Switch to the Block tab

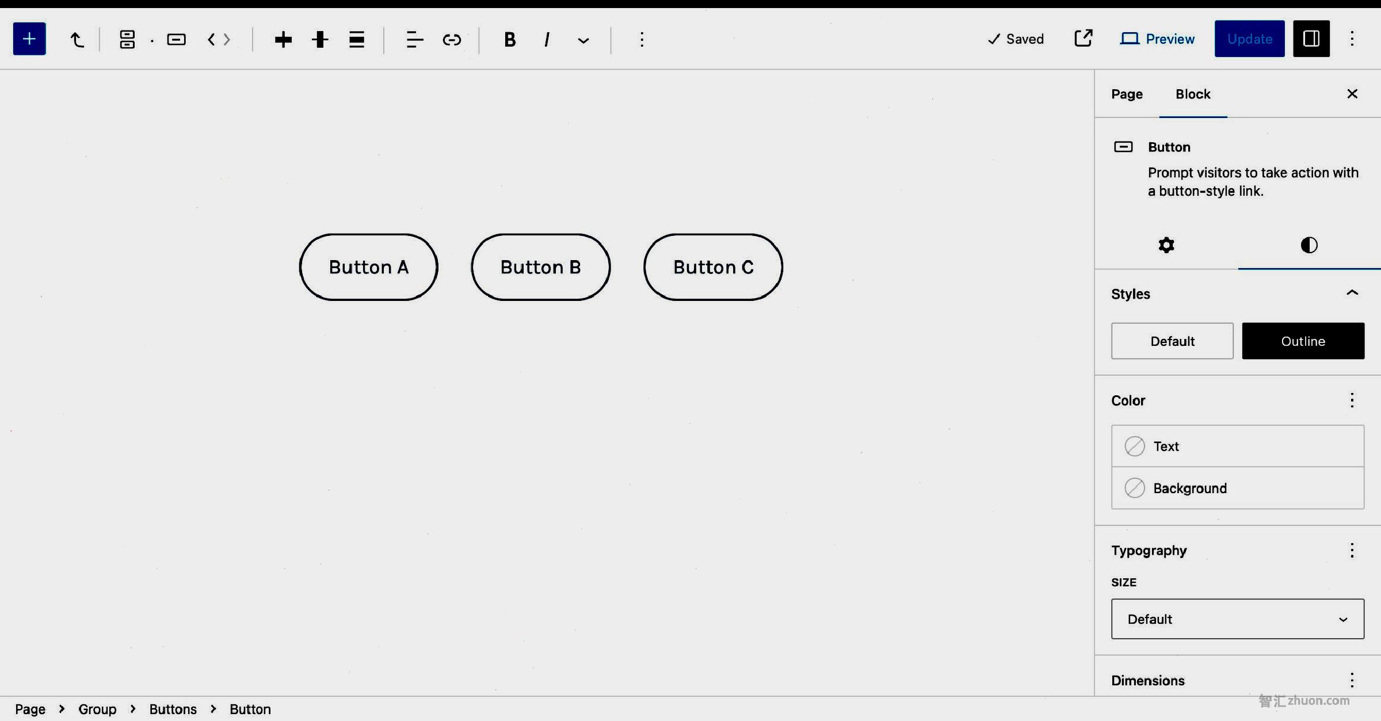1193,94
